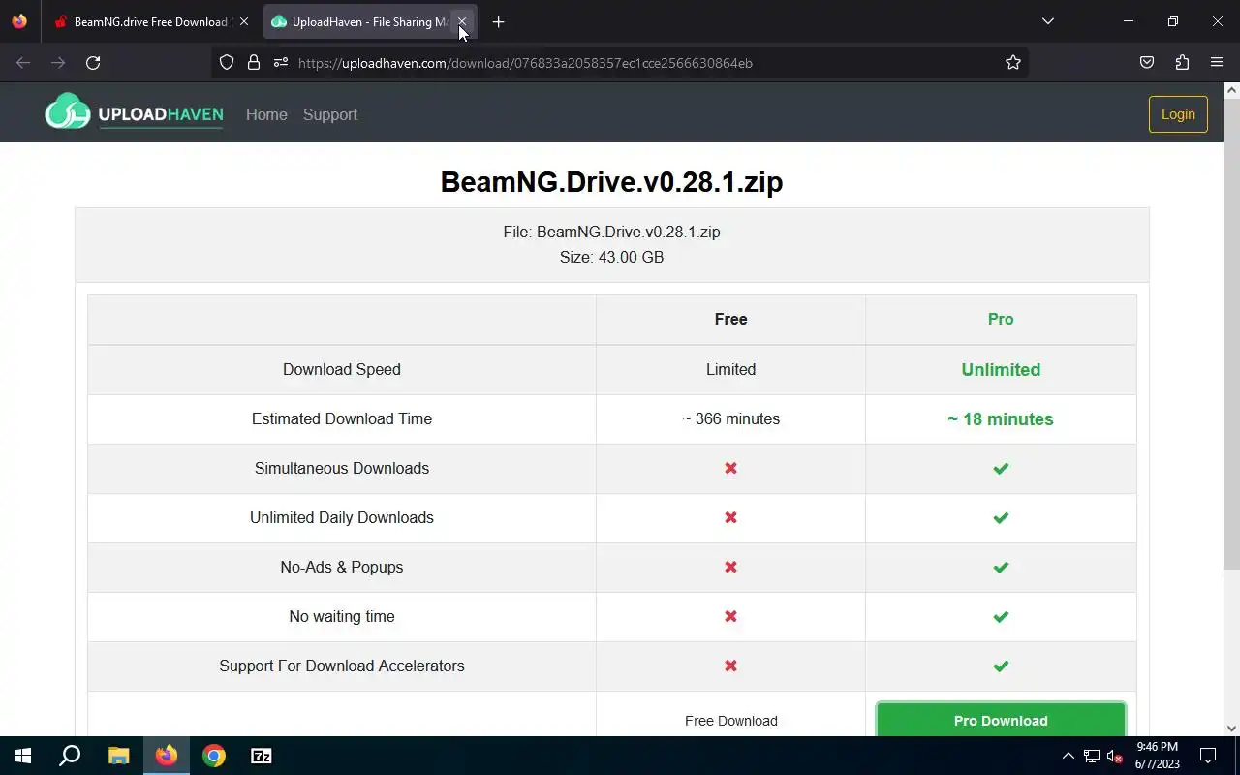
Task: Click the scrollbar down arrow
Action: (x=1231, y=728)
